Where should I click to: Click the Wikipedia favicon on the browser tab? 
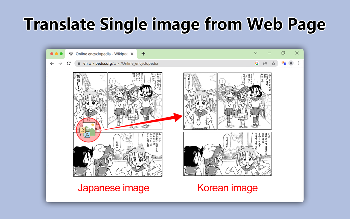click(71, 54)
